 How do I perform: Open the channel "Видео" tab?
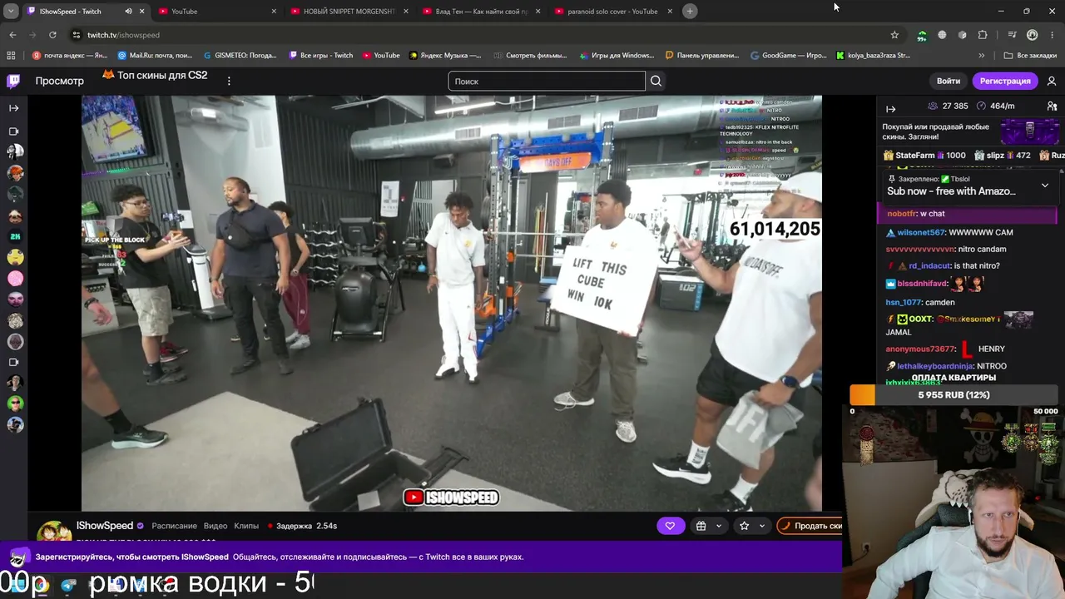click(215, 526)
